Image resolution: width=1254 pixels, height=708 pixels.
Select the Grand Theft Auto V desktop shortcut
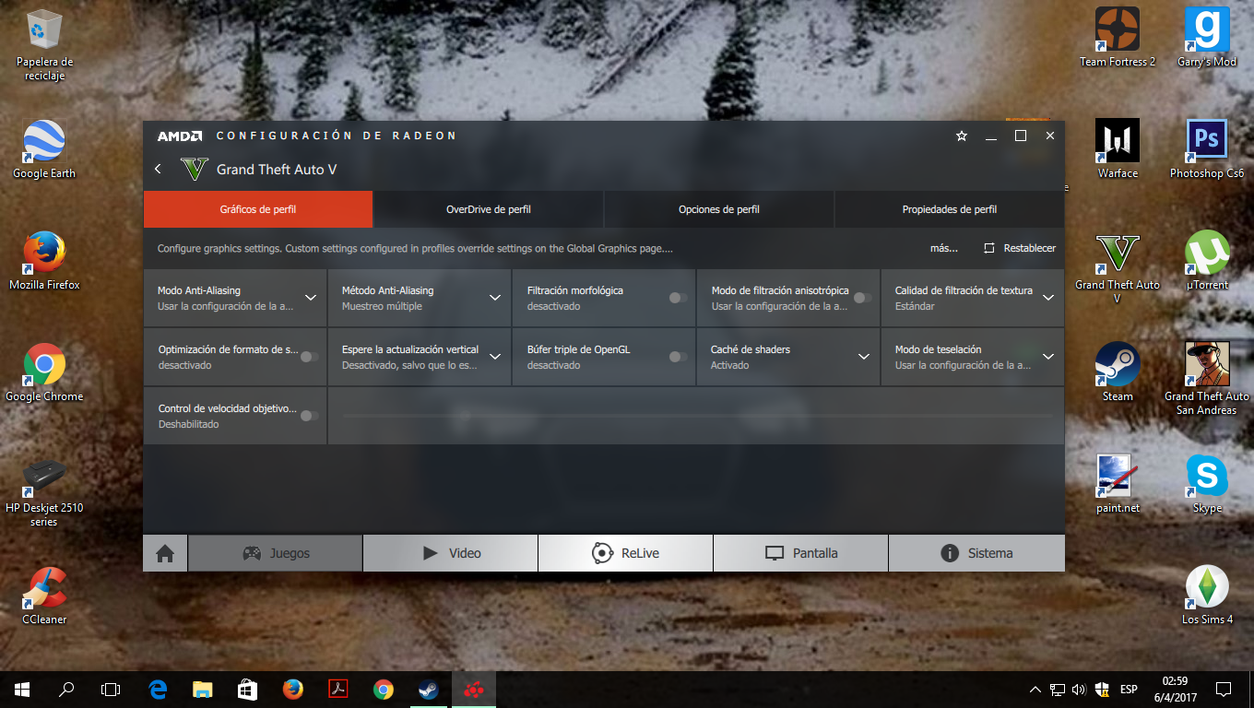point(1118,267)
